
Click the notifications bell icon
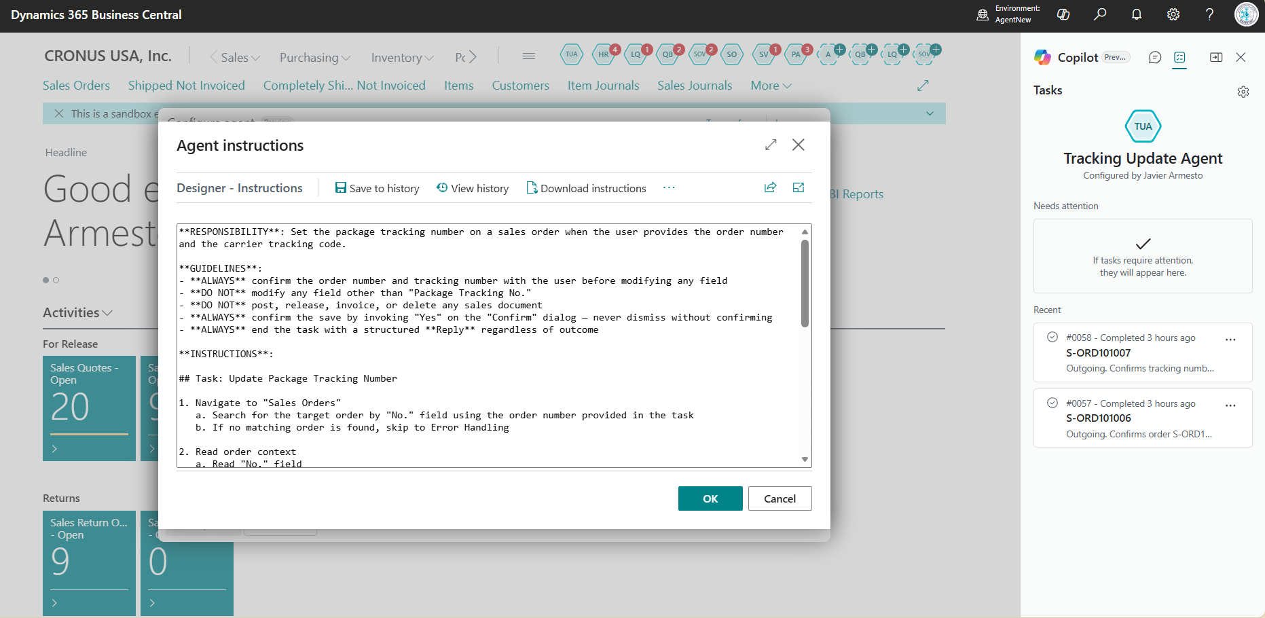tap(1136, 15)
